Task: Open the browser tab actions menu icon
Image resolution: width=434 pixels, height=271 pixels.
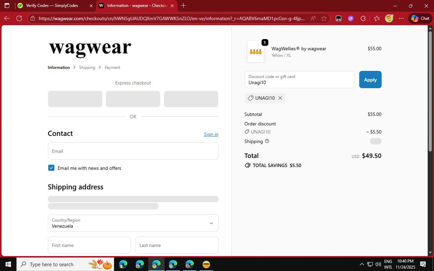Action: click(x=7, y=5)
